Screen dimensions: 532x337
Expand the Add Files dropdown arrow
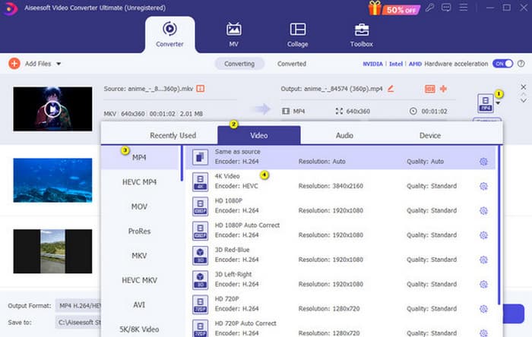pyautogui.click(x=59, y=64)
